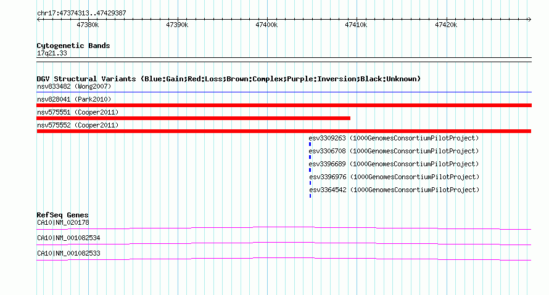Click the blue marker under esv3396689
Screen dimensions: 549x295
pos(310,170)
